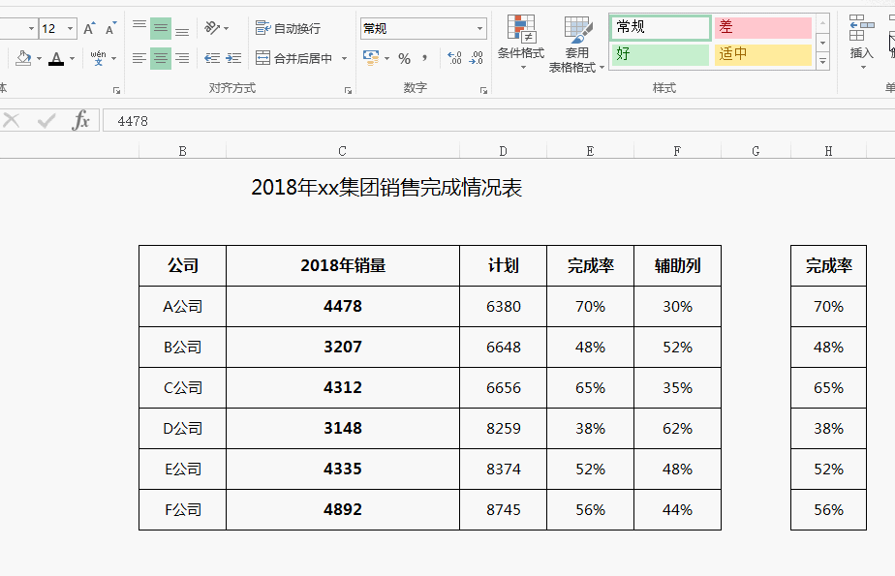895x576 pixels.
Task: Select the 辅助列 value 62%
Action: (x=677, y=428)
